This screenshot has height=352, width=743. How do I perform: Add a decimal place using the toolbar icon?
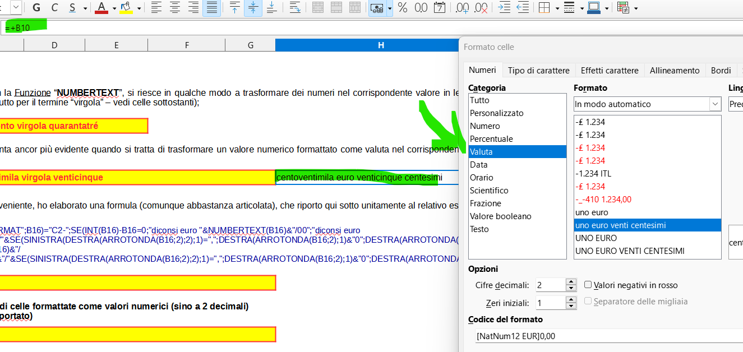[x=462, y=8]
